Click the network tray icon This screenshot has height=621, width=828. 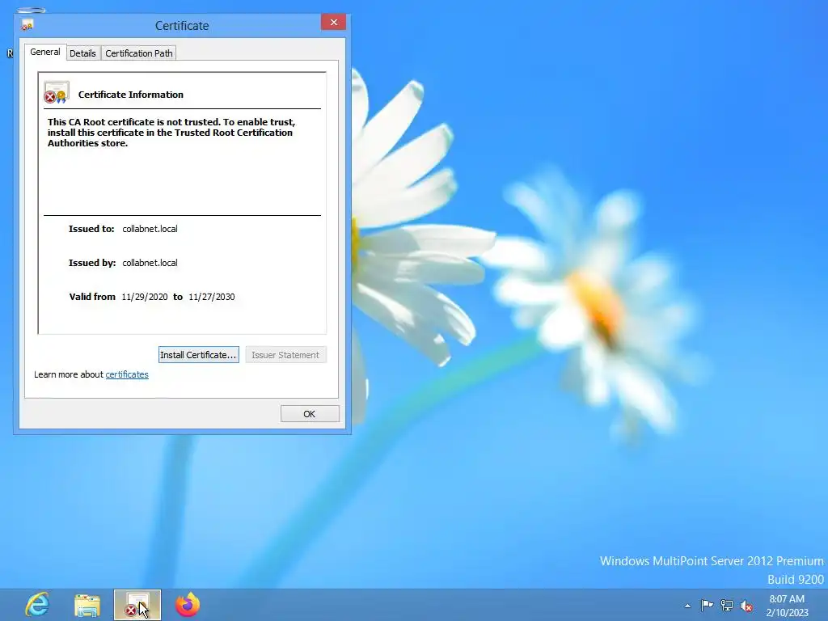click(x=727, y=605)
